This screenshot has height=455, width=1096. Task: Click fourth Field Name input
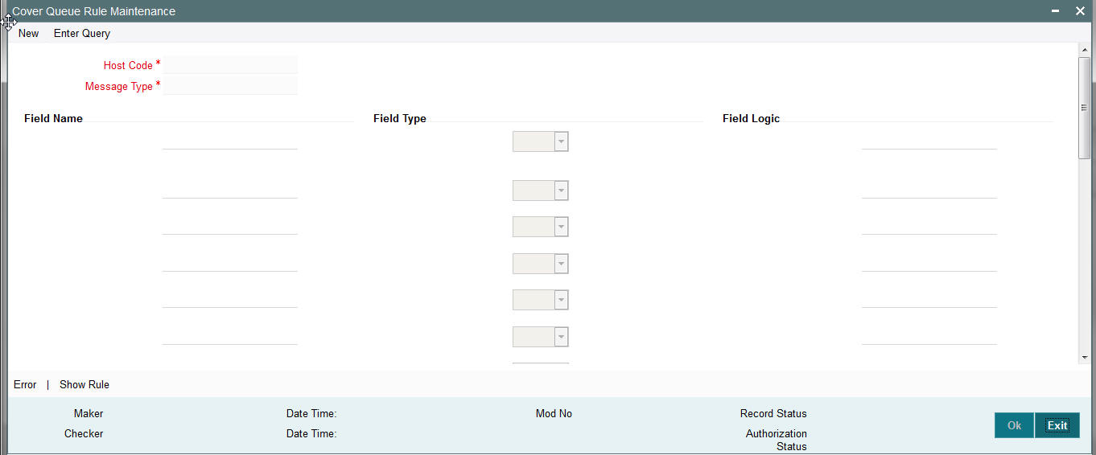229,263
